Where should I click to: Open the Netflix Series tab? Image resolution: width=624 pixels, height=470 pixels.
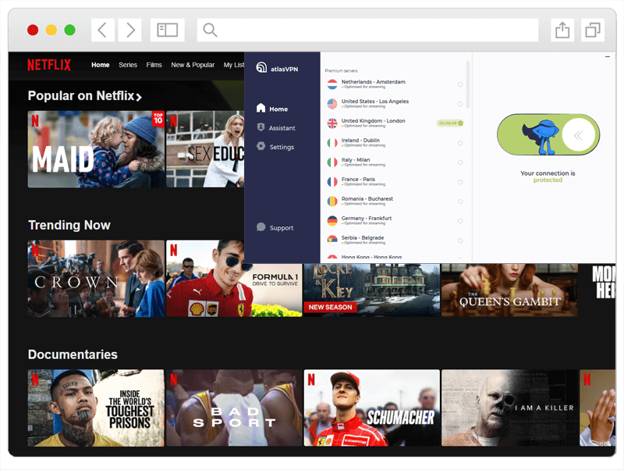click(x=128, y=65)
